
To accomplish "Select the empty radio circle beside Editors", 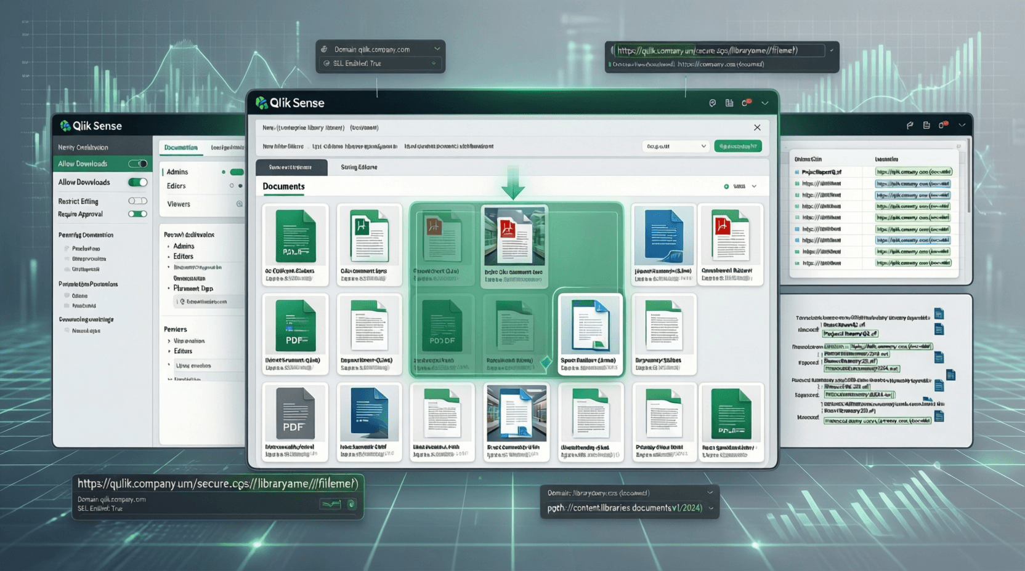I will pyautogui.click(x=232, y=186).
